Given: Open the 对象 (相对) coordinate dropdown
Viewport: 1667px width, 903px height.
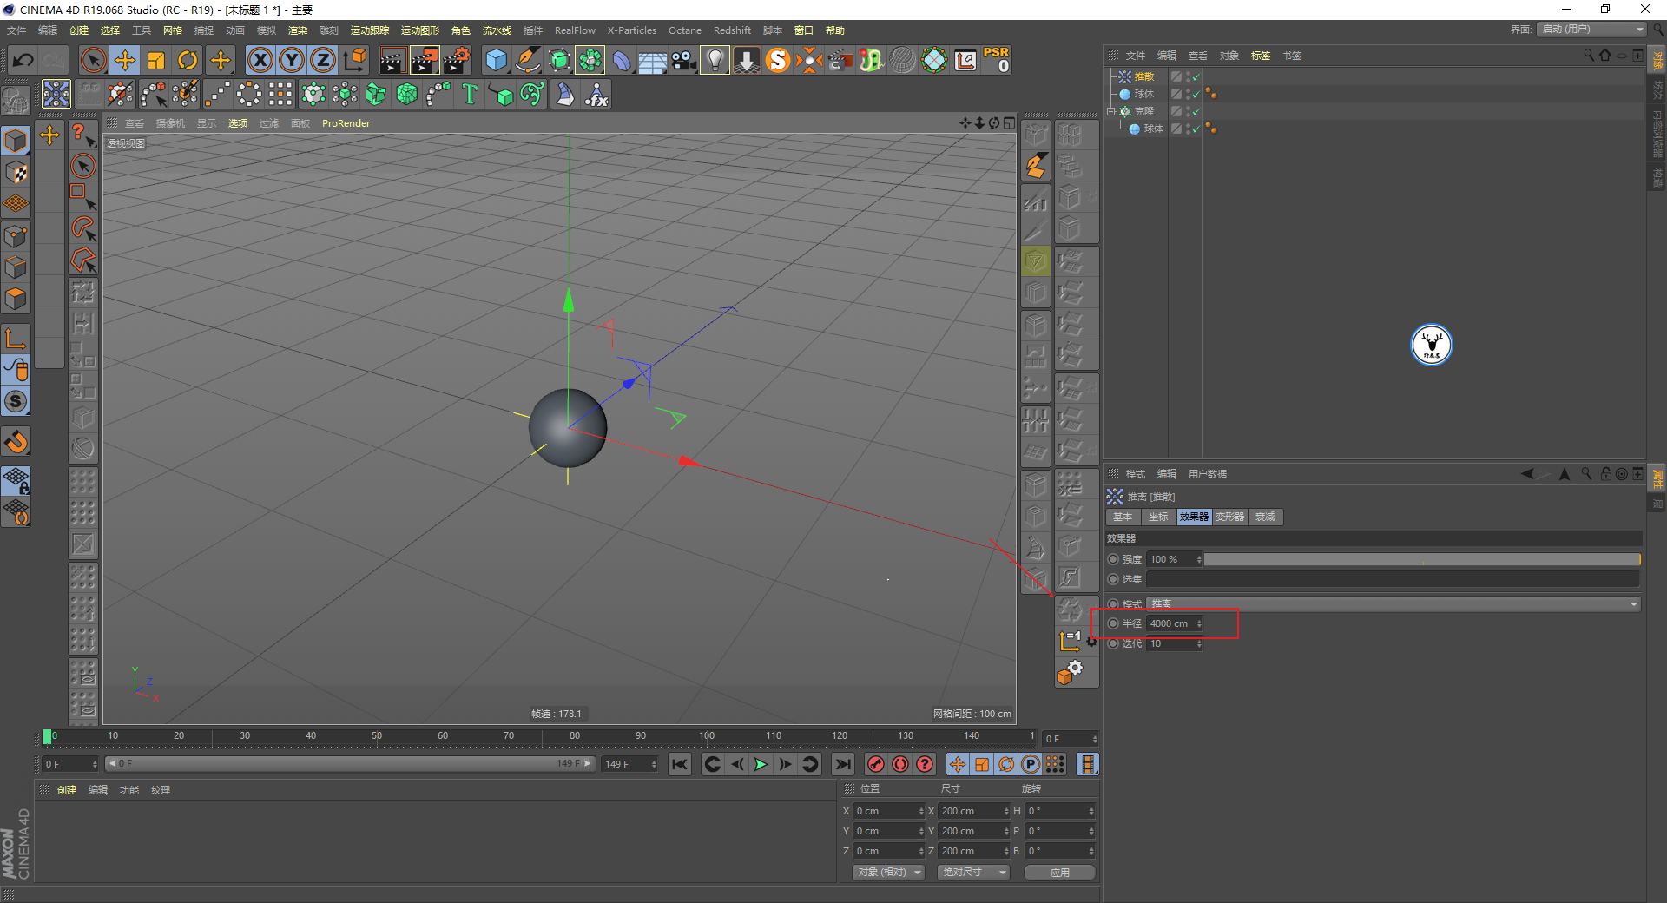Looking at the screenshot, I should point(887,872).
